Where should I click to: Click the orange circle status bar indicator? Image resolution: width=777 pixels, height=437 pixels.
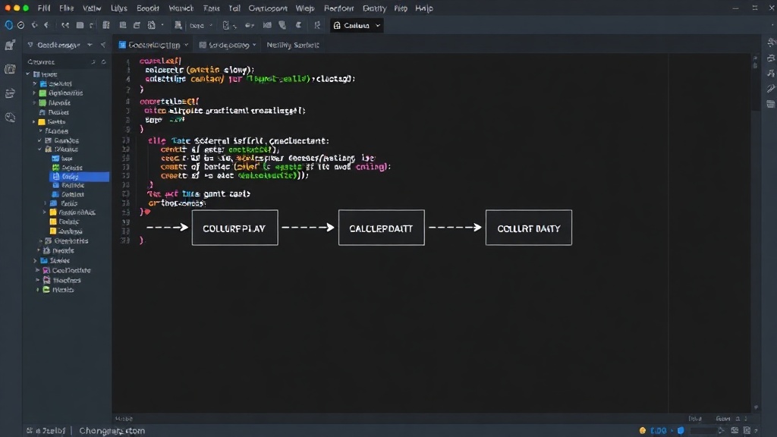(x=643, y=431)
